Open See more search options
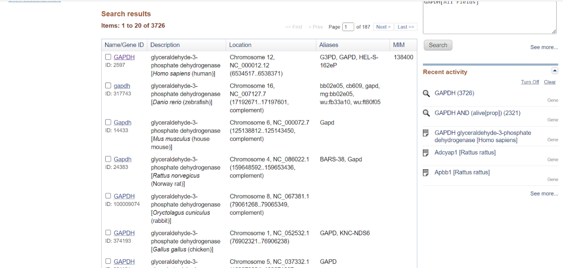Screen dimensions: 563x268 tap(544, 47)
